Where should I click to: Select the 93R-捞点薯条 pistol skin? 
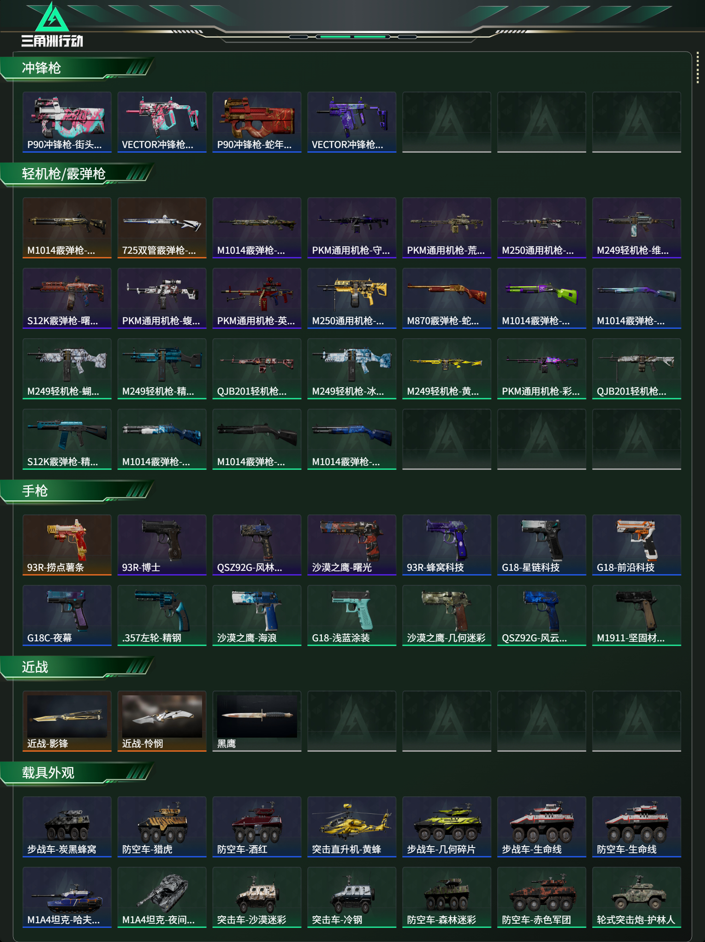(x=67, y=545)
